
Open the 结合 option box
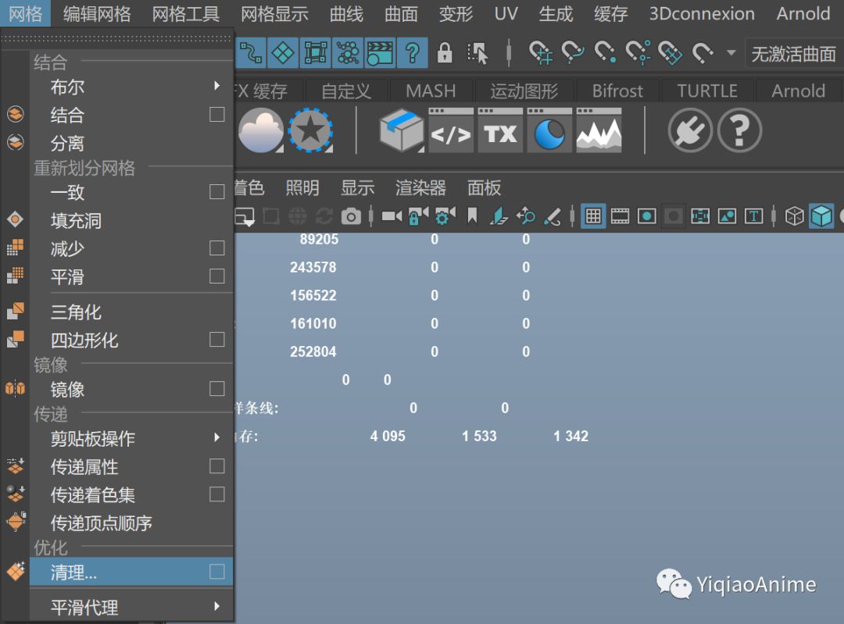pyautogui.click(x=216, y=115)
